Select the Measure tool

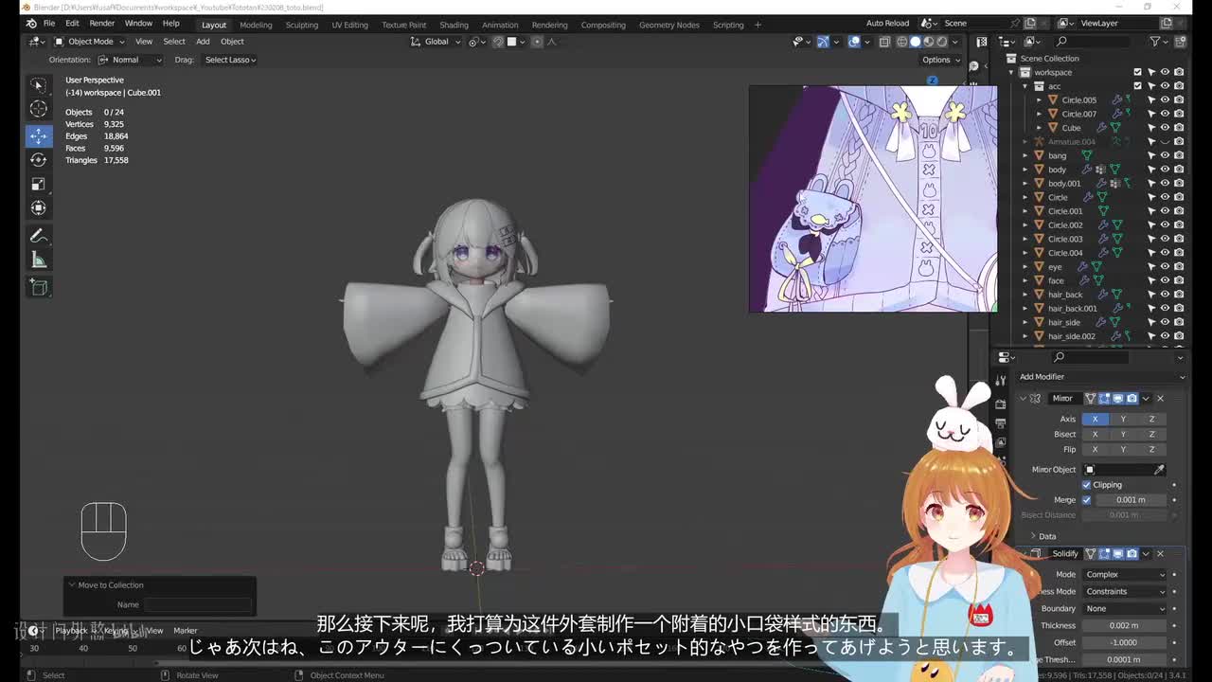39,260
